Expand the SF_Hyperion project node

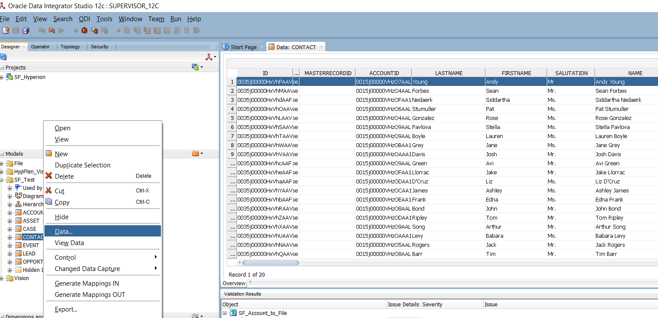click(x=2, y=77)
